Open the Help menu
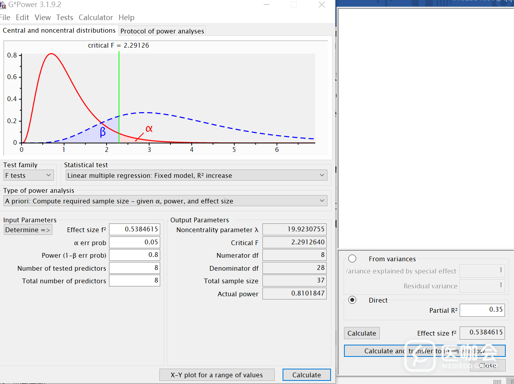Viewport: 514px width, 384px height. [x=126, y=17]
